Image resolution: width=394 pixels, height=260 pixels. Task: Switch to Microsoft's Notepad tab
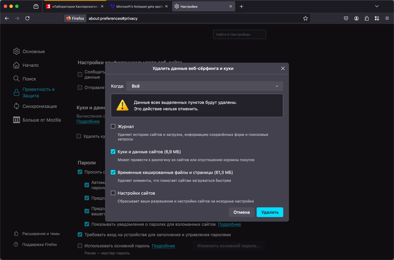pyautogui.click(x=138, y=6)
